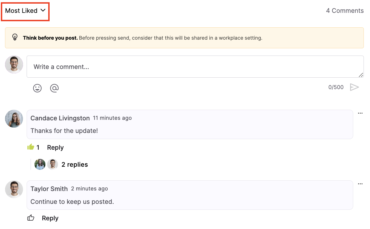Viewport: 370px width, 229px height.
Task: Open the options menu on Candace's comment
Action: [360, 113]
